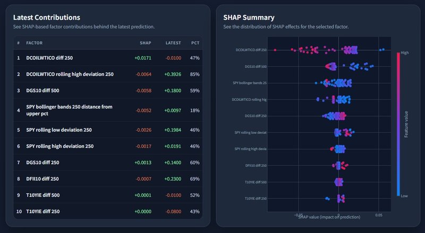The width and height of the screenshot is (425, 233).
Task: Click the 52% percentile cell
Action: (194, 195)
